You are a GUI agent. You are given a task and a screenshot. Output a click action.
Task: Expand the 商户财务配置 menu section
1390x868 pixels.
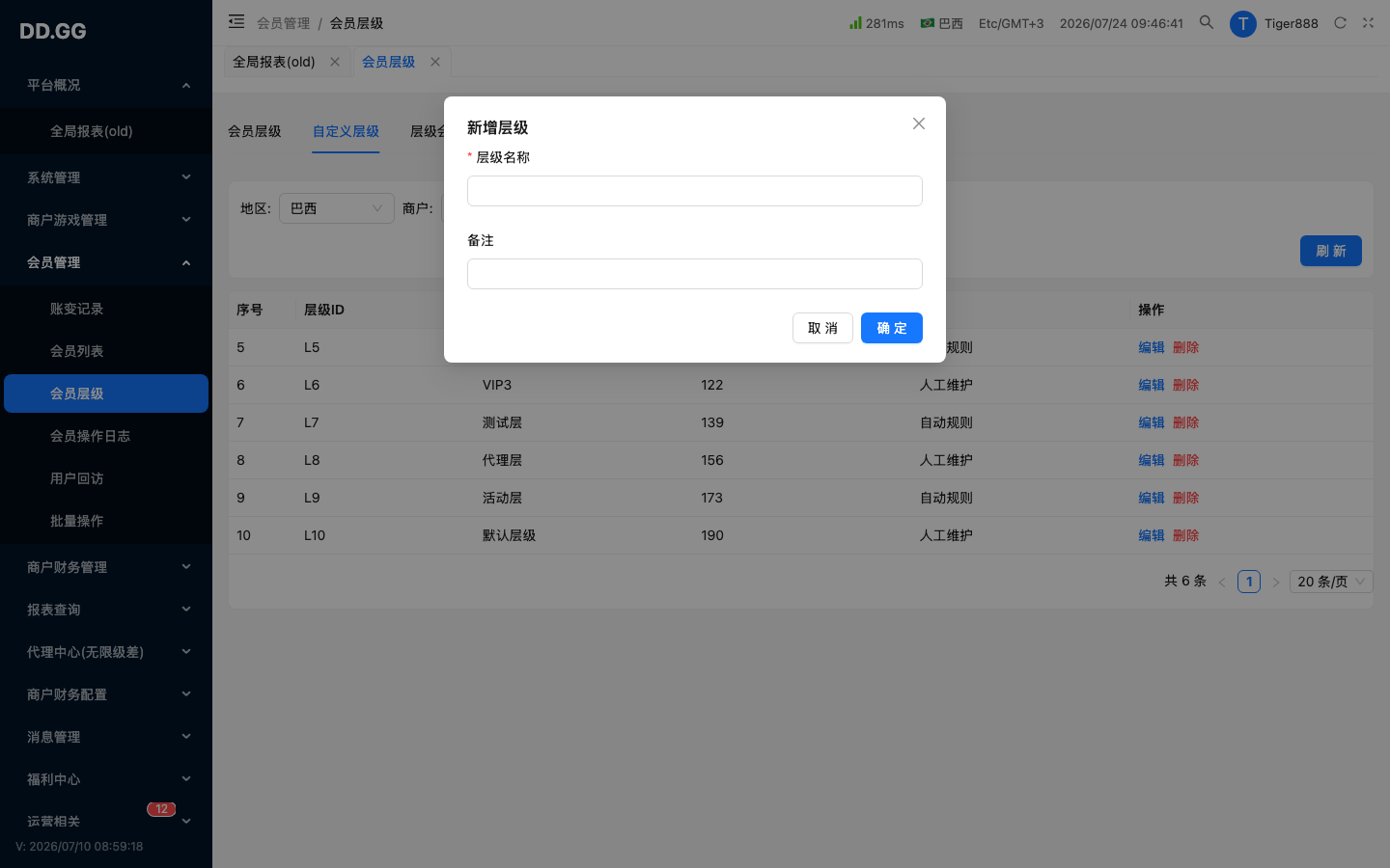pyautogui.click(x=106, y=694)
